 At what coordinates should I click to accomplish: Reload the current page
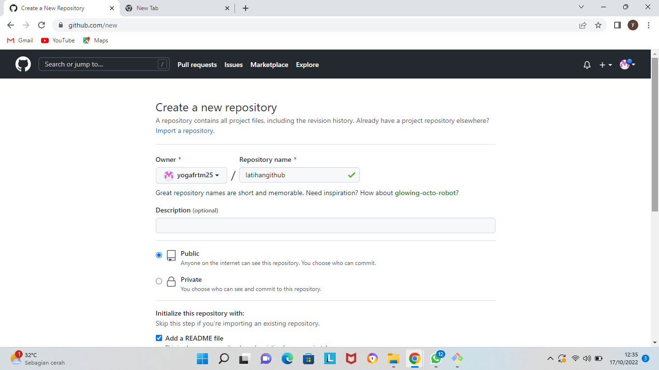[x=41, y=25]
